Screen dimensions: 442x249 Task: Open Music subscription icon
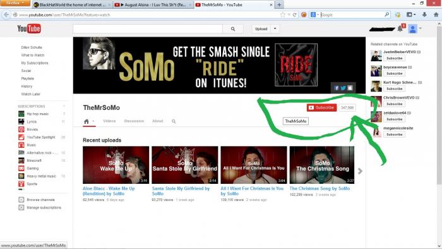(x=21, y=145)
